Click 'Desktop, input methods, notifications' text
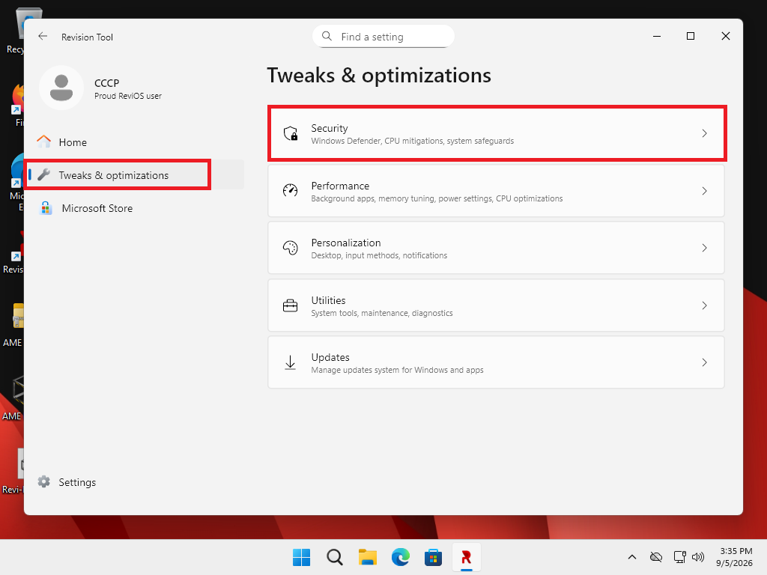This screenshot has width=767, height=575. 379,255
